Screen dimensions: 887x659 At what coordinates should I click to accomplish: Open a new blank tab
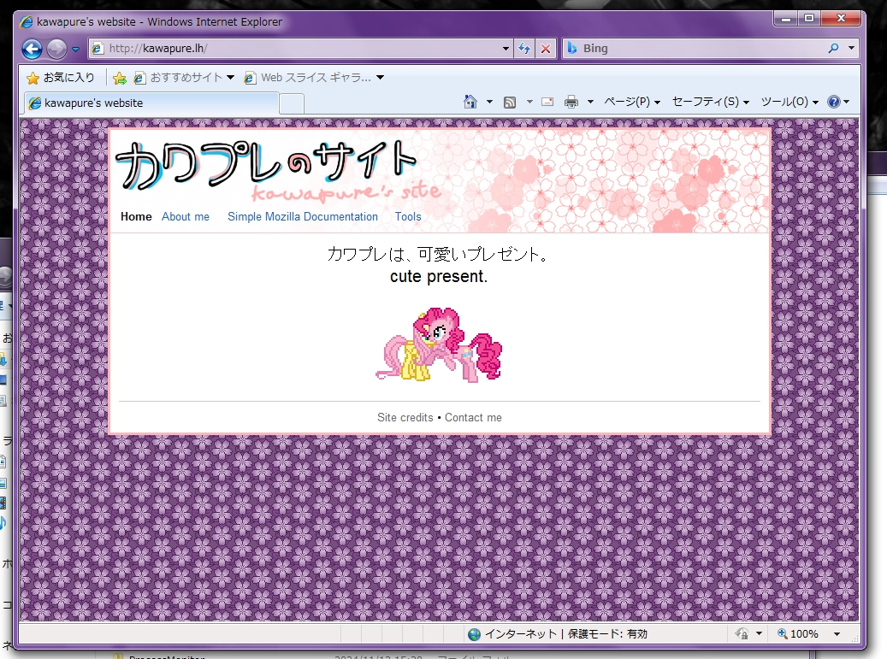[x=292, y=104]
